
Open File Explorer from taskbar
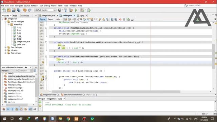pyautogui.click(x=60, y=119)
